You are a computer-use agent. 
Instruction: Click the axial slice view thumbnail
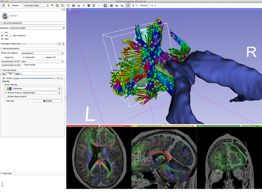point(98,157)
